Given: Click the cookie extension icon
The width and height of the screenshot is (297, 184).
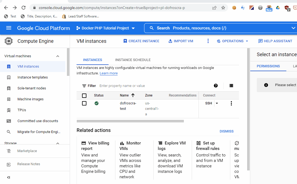Looking at the screenshot, I should [234, 8].
